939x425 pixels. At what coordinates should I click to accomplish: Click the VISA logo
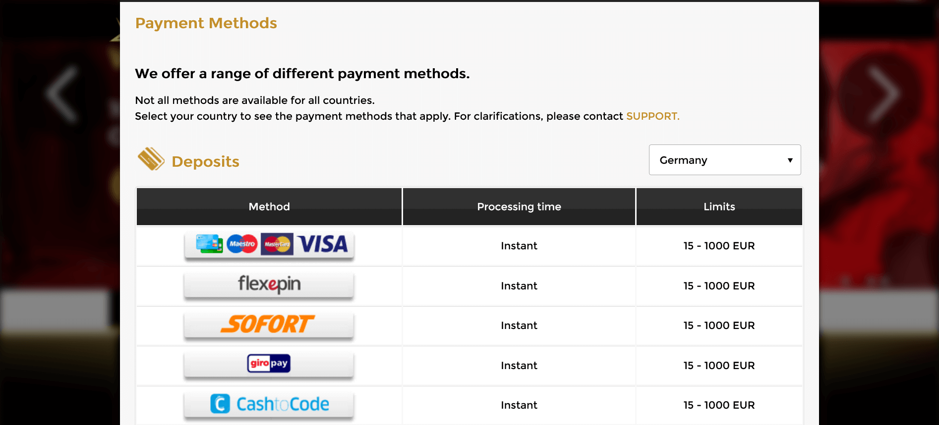pos(323,244)
